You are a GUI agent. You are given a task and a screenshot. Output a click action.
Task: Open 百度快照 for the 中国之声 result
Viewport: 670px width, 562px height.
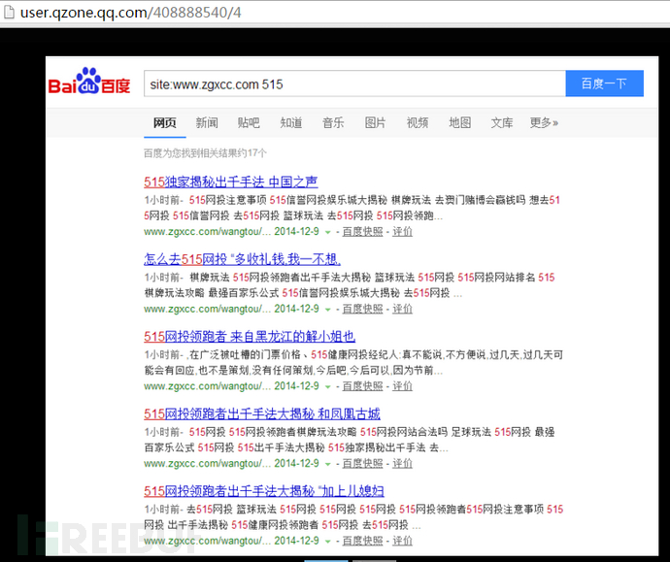[x=363, y=231]
